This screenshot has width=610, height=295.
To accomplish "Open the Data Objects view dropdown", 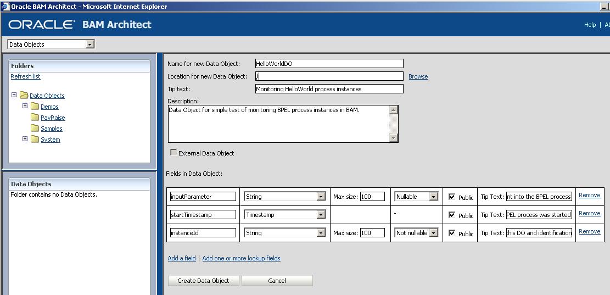I will coord(90,44).
